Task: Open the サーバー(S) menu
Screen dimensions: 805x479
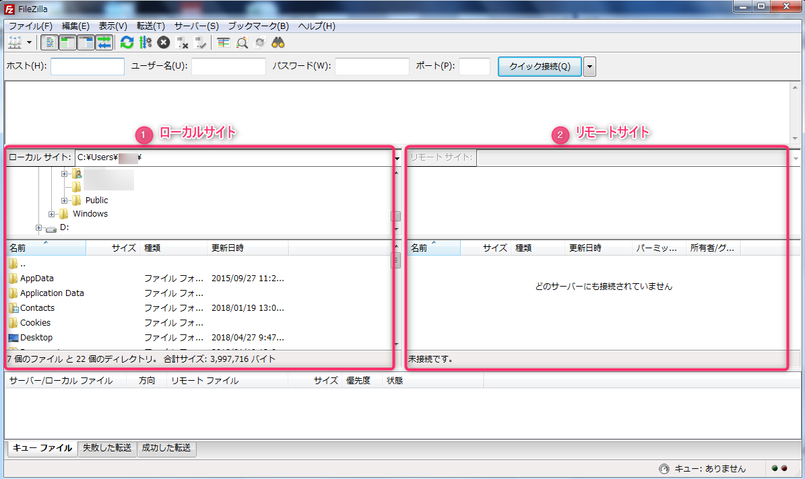Action: coord(196,26)
